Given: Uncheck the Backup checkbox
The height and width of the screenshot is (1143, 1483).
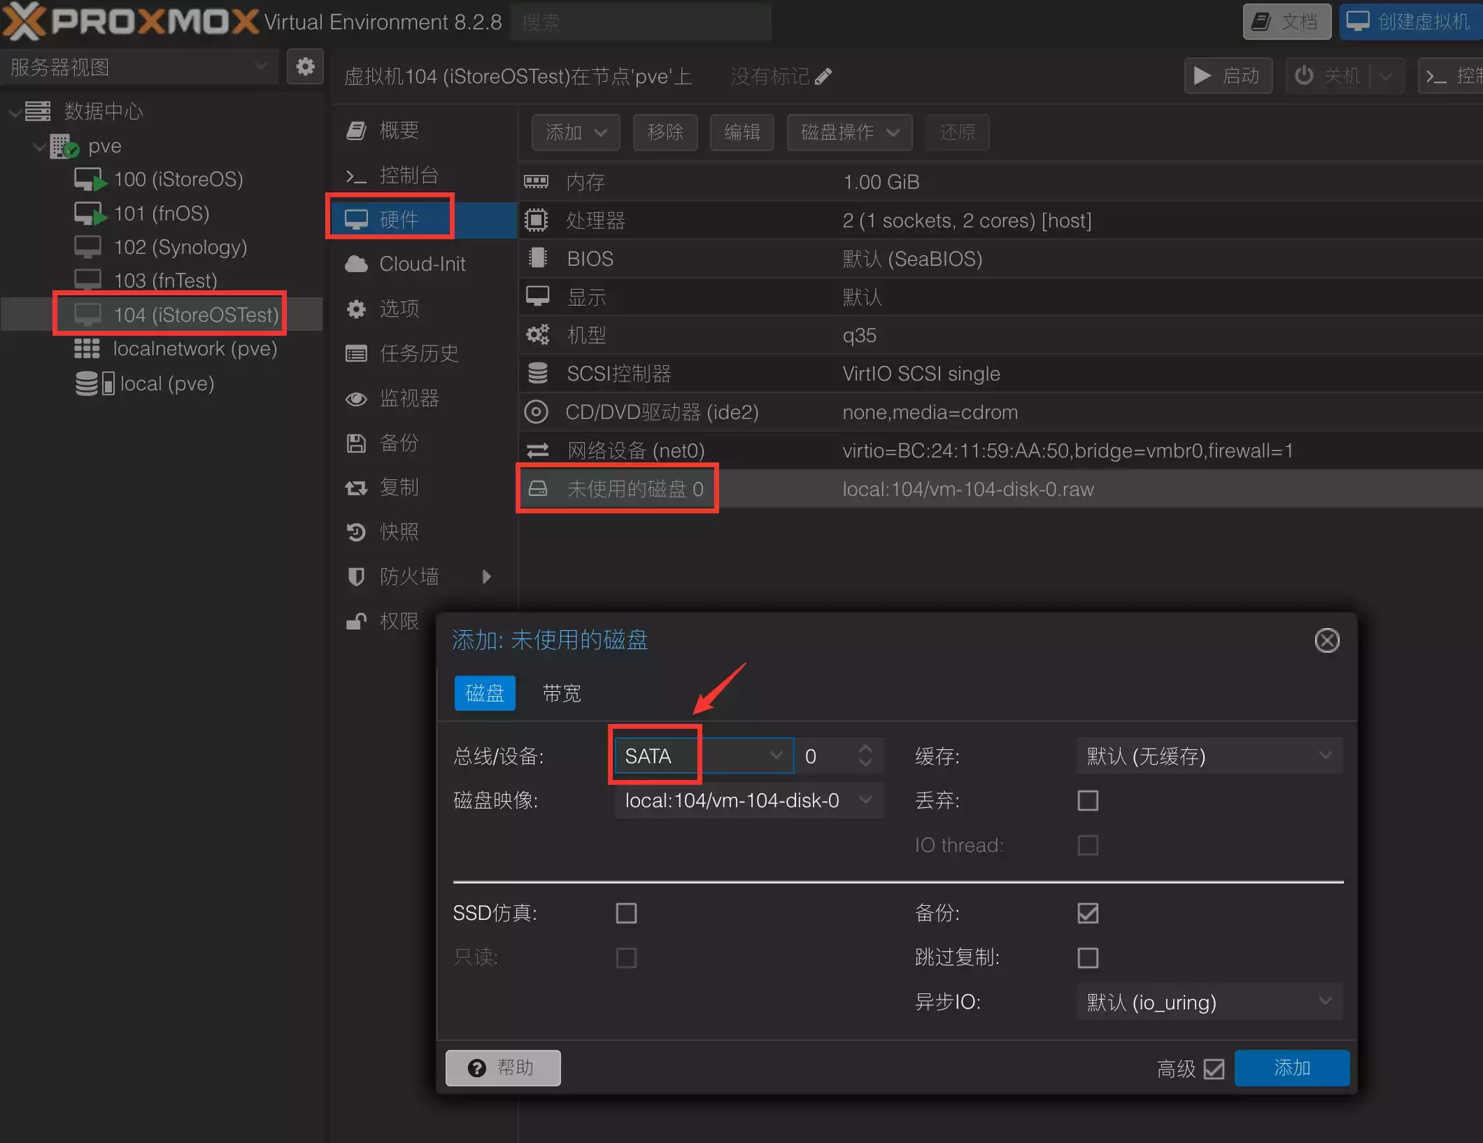Looking at the screenshot, I should click(x=1087, y=913).
